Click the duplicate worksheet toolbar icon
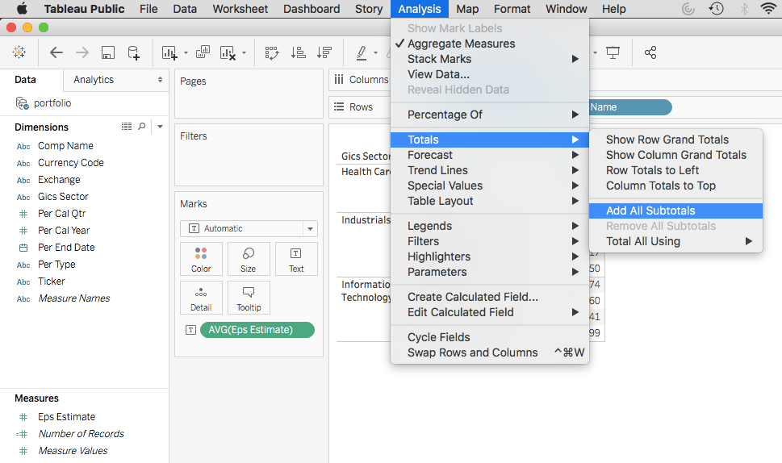The image size is (782, 463). [x=203, y=52]
